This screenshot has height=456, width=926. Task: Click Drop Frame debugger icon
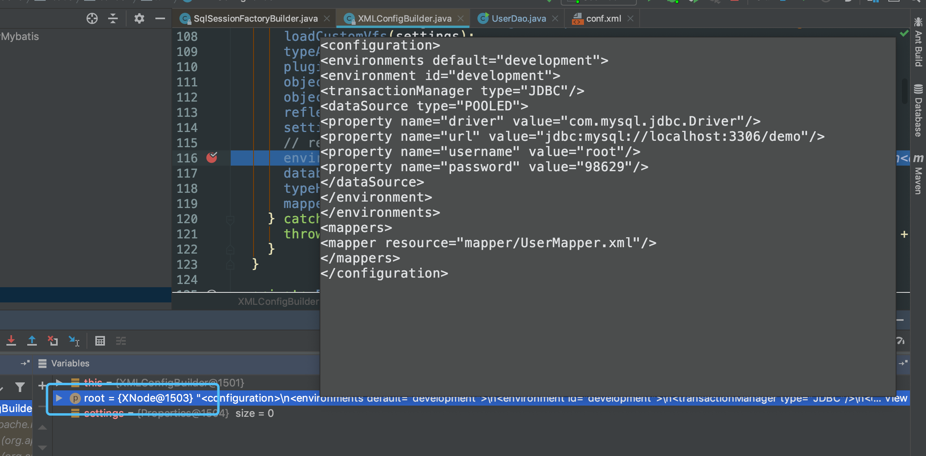click(x=52, y=341)
